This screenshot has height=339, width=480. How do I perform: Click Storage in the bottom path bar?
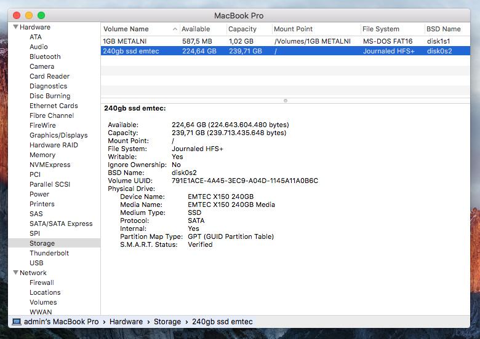[x=167, y=322]
